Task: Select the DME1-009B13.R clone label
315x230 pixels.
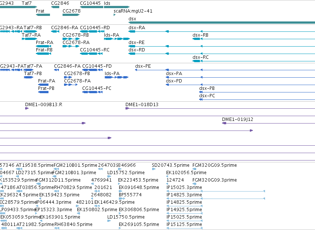Action: (x=44, y=105)
